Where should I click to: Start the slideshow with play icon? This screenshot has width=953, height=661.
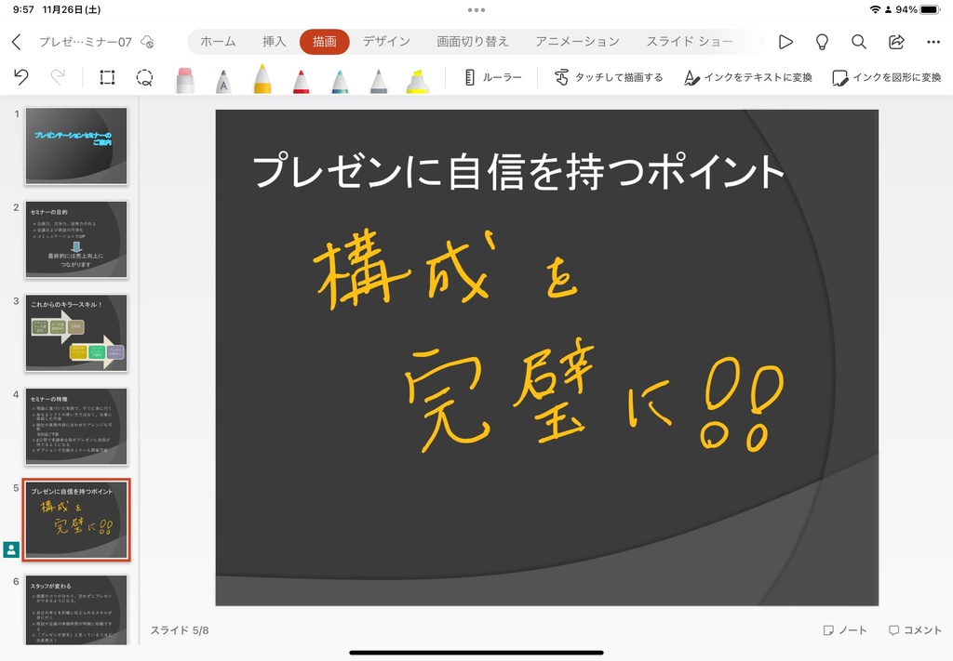click(785, 41)
